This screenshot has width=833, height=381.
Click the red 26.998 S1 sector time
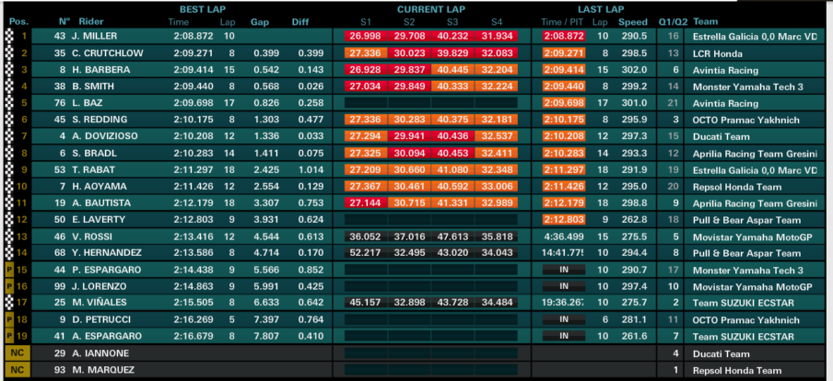(x=366, y=36)
